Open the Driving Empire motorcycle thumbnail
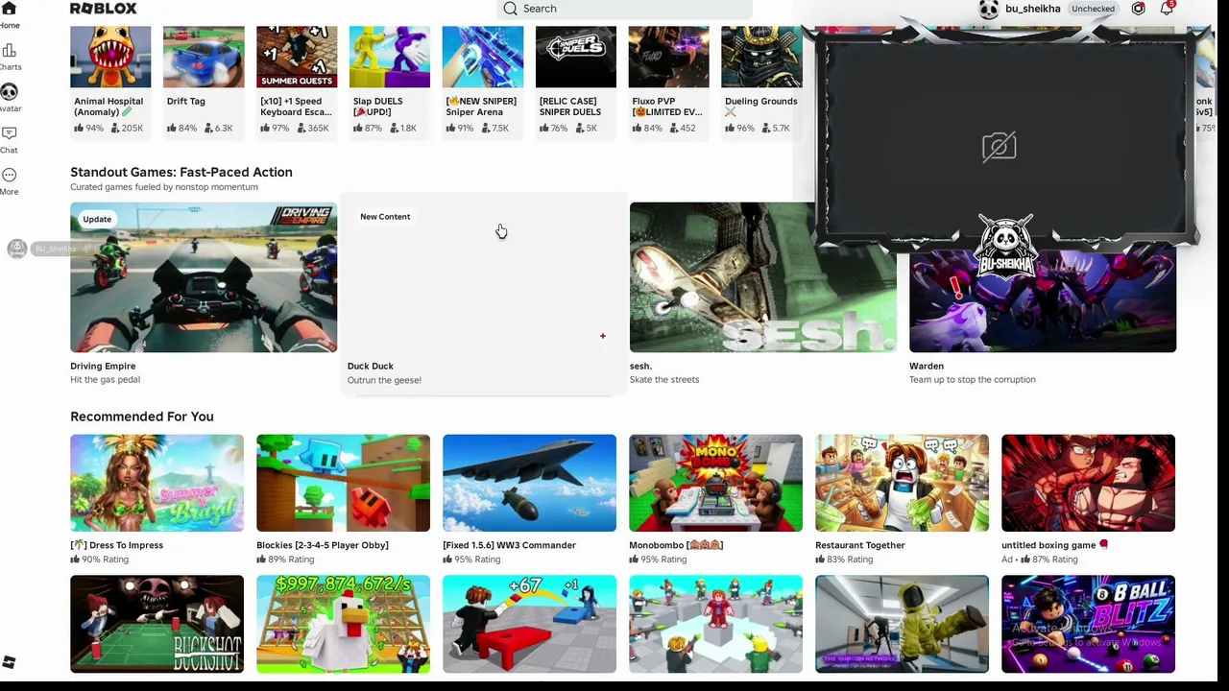The image size is (1229, 691). click(204, 277)
